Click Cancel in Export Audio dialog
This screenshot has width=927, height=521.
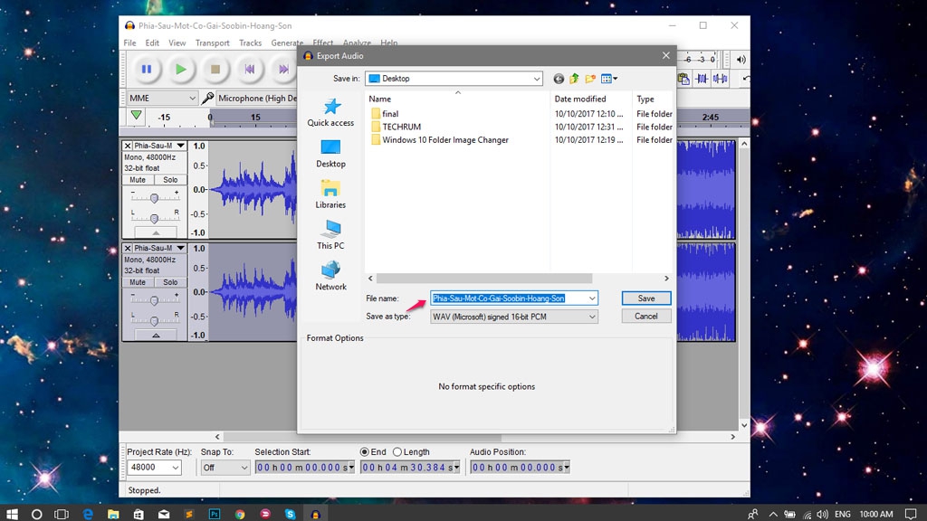coord(646,317)
